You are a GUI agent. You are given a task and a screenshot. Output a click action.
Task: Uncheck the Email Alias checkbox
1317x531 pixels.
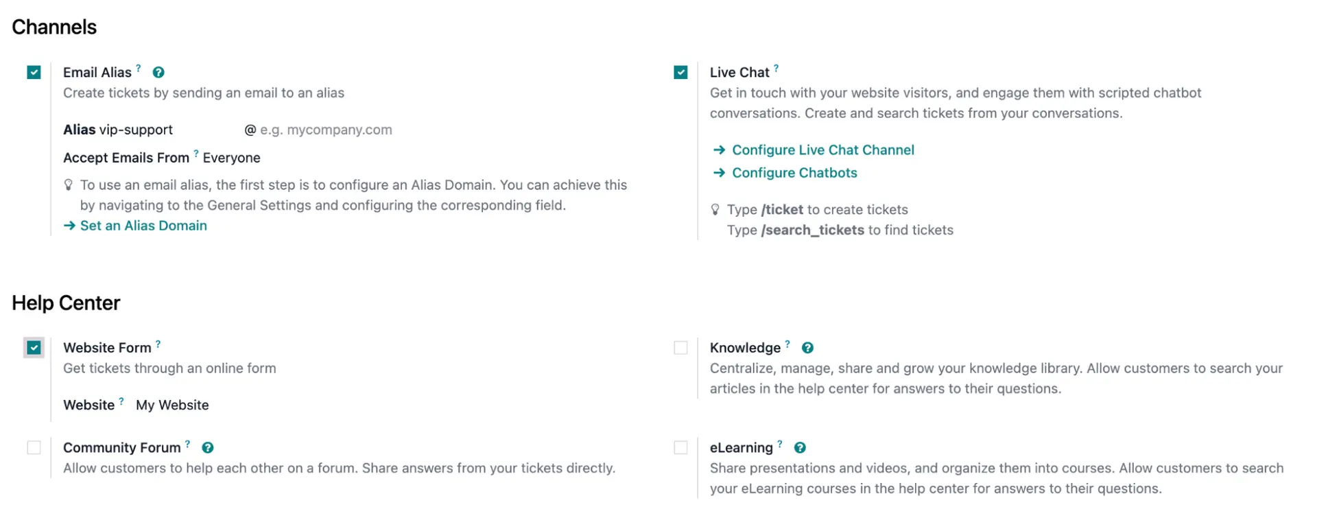coord(34,73)
